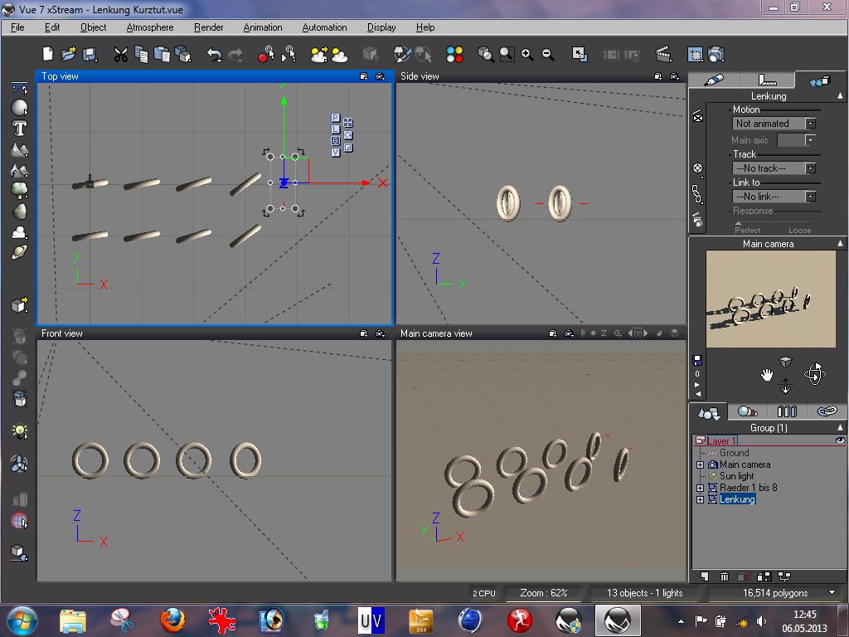This screenshot has height=637, width=849.
Task: Toggle the G gizmo button in Top view
Action: [335, 141]
